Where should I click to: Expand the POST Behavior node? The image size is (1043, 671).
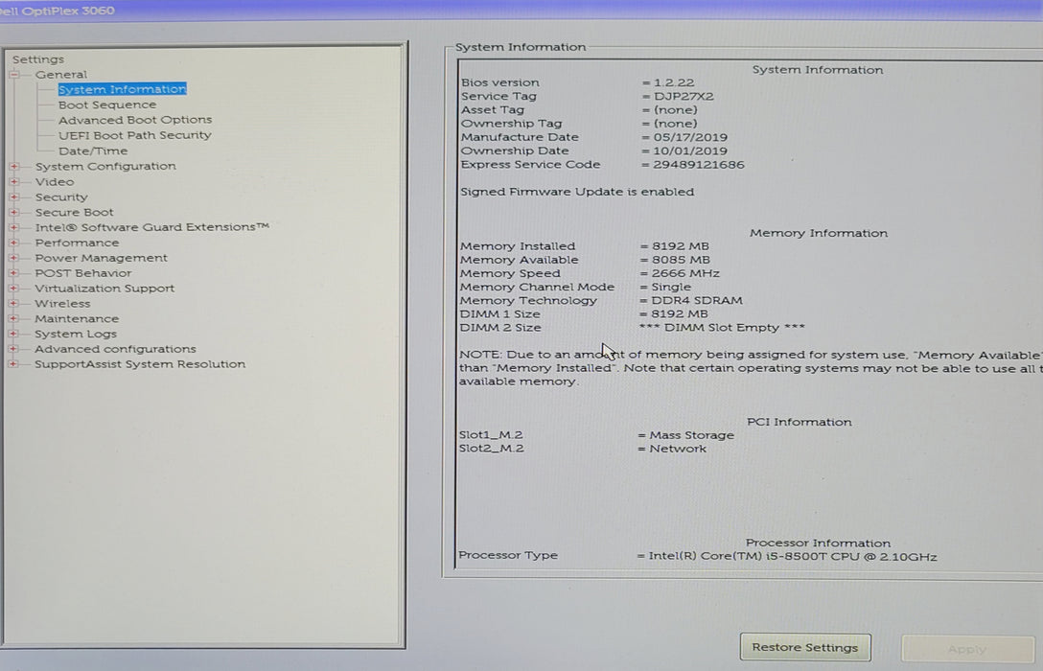14,273
